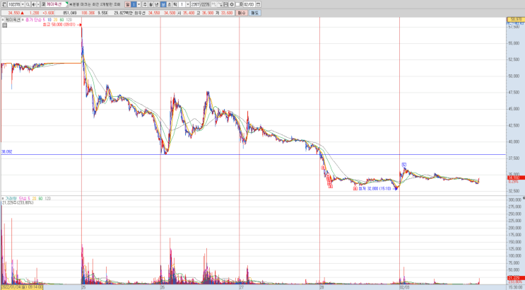This screenshot has width=525, height=290.
Task: Click the stock code field 102370
Action: point(13,4)
